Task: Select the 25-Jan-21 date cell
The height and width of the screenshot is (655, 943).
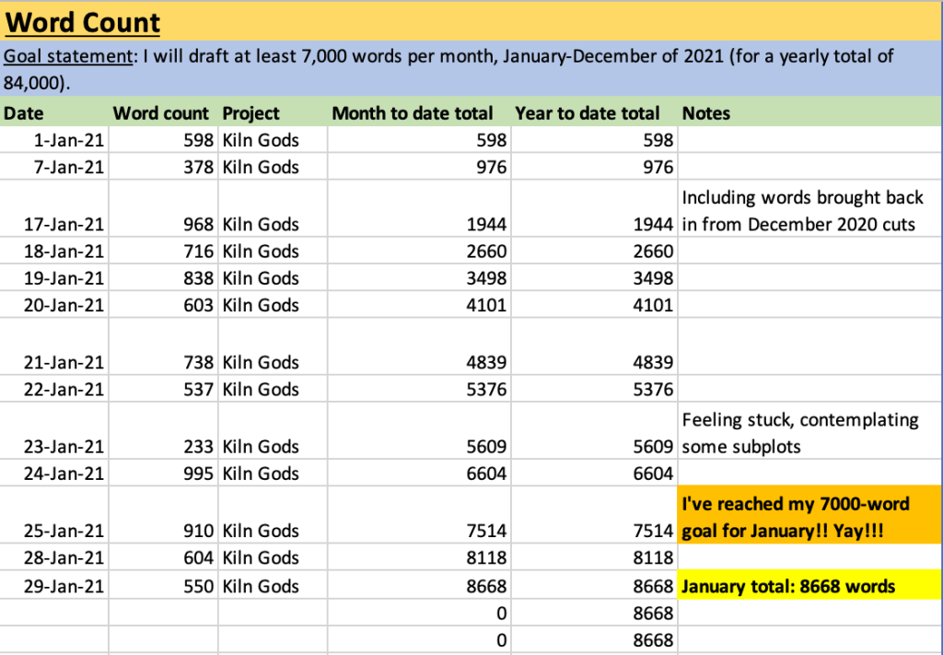Action: point(54,516)
